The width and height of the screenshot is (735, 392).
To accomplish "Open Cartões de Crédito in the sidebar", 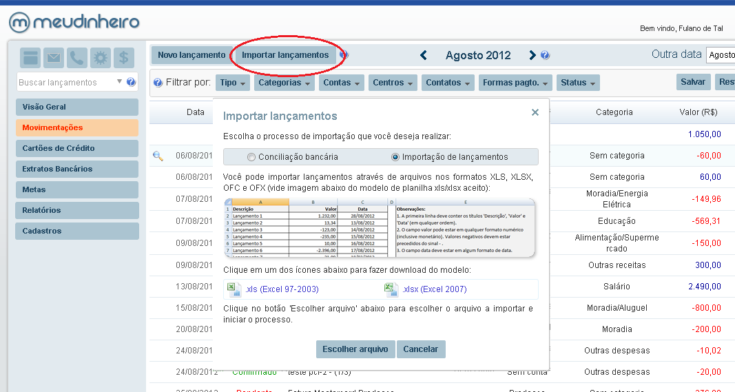I will 76,148.
